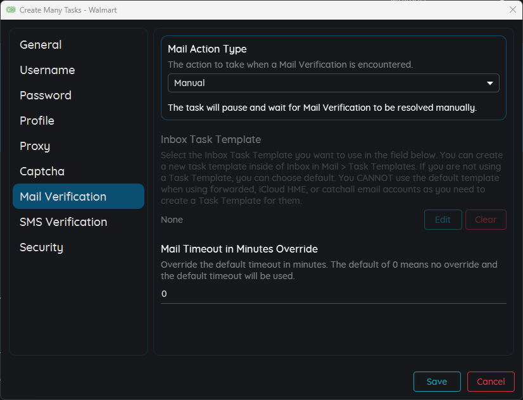Clear the Inbox Task Template selection
The image size is (523, 400).
(x=486, y=220)
